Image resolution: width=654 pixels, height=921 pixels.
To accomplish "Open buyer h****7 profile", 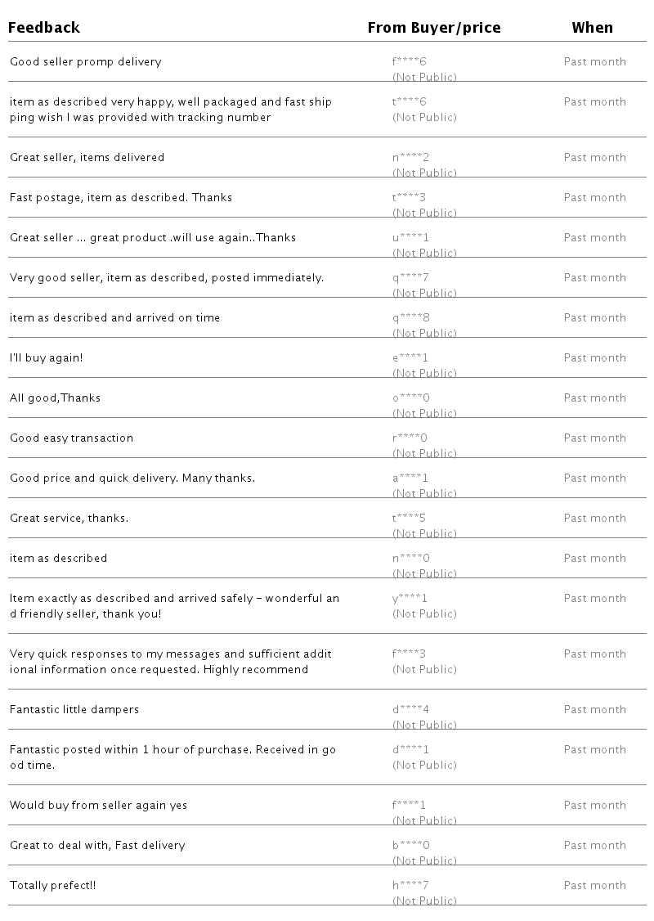I will click(410, 886).
